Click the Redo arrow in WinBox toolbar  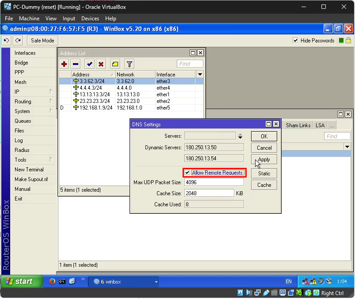tap(18, 41)
